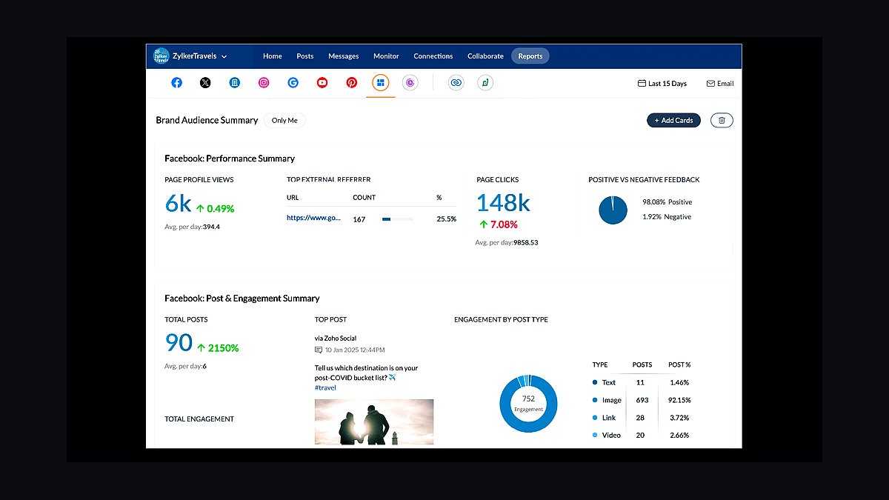Click the 1.92% Negative label
This screenshot has height=500, width=889.
667,217
